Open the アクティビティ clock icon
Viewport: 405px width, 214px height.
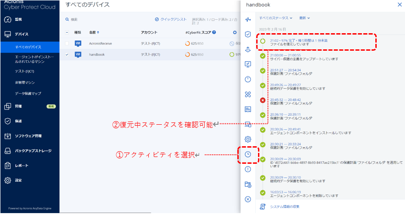click(x=248, y=154)
